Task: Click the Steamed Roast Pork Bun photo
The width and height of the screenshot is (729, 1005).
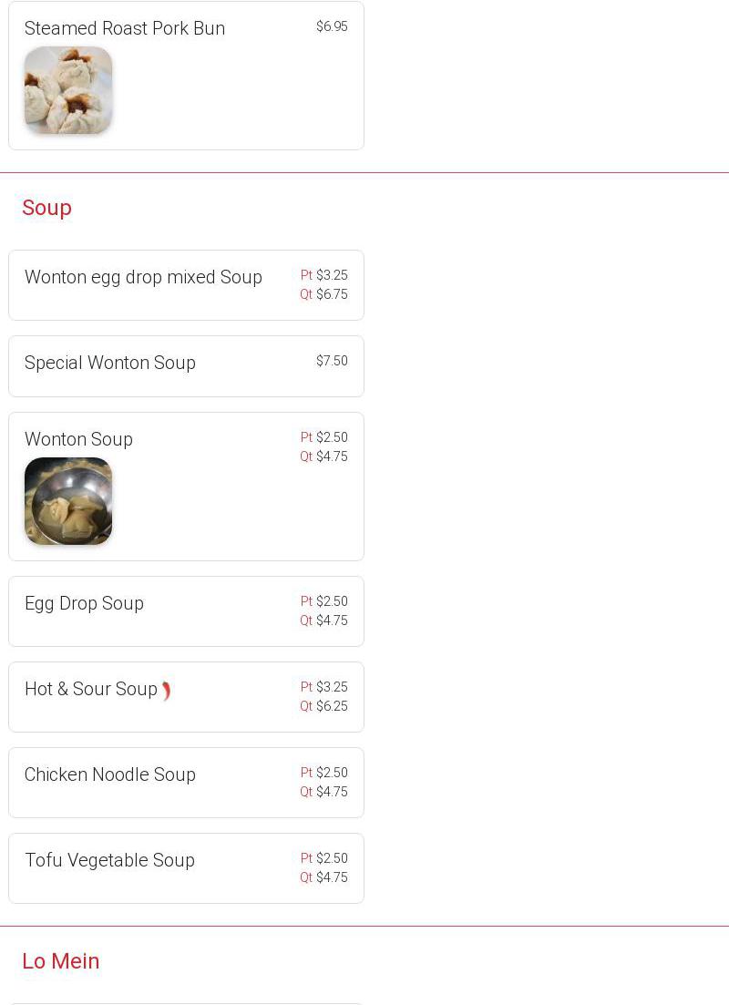Action: 68,90
